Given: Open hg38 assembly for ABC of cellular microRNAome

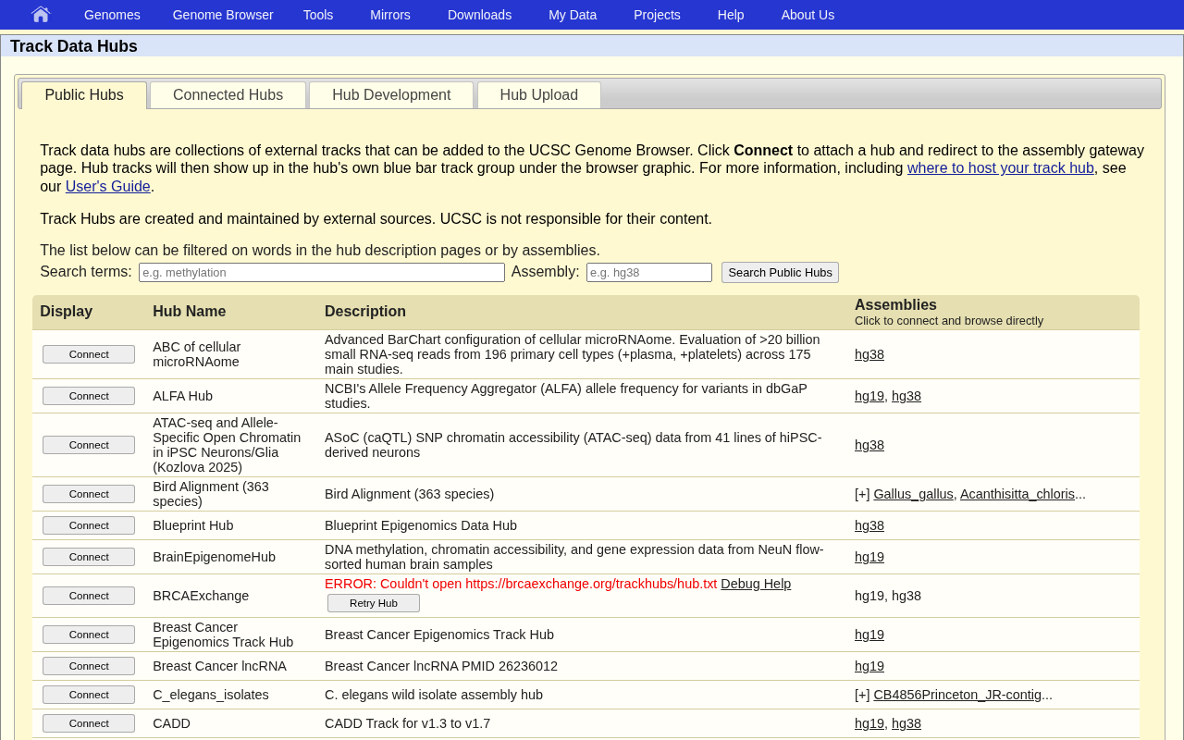Looking at the screenshot, I should click(x=869, y=354).
